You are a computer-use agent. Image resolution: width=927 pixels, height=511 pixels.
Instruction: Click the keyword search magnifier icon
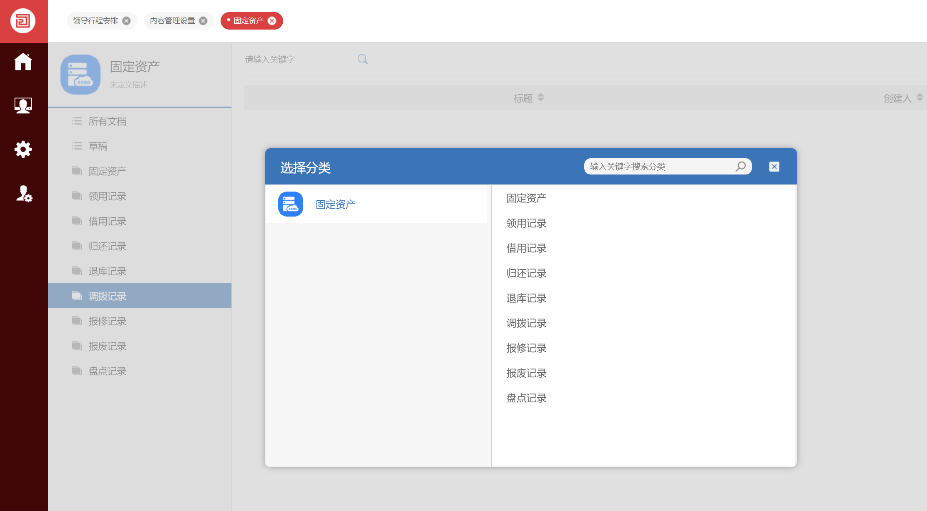tap(362, 59)
